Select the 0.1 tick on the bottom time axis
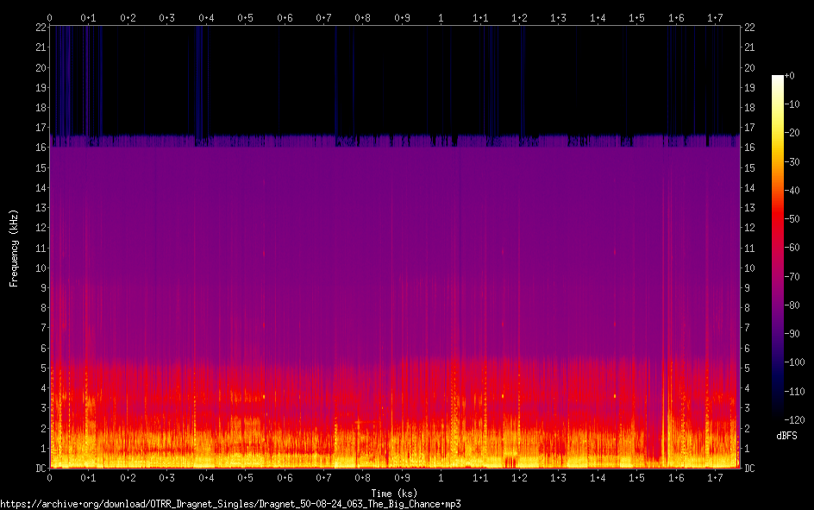The image size is (814, 510). pyautogui.click(x=89, y=477)
